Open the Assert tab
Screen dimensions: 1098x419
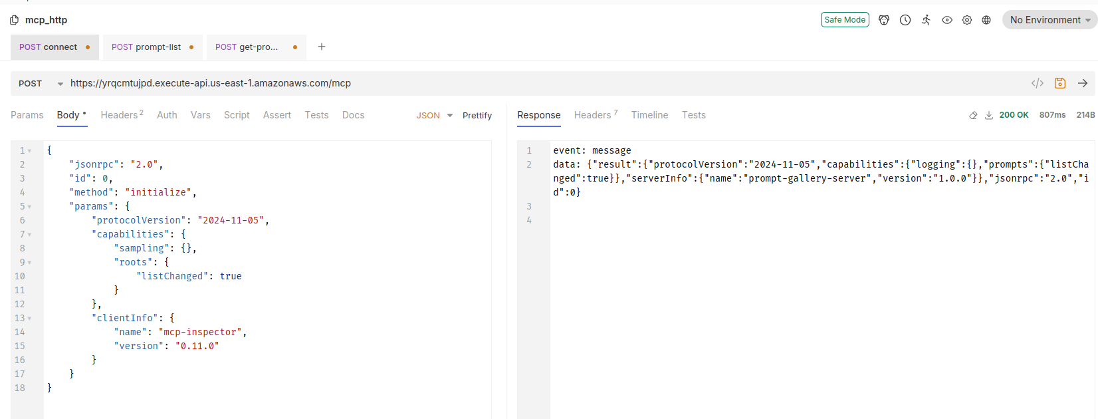pyautogui.click(x=277, y=115)
